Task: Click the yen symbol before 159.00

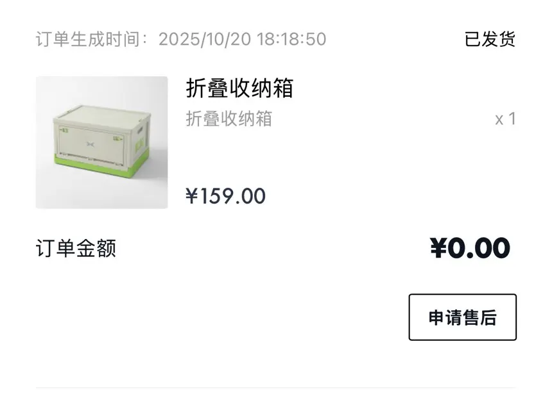Action: (x=191, y=195)
